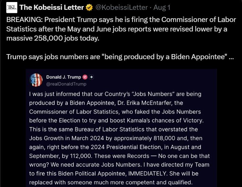
Task: Click "being produced by a Biden Appointee" quote
Action: tap(164, 57)
